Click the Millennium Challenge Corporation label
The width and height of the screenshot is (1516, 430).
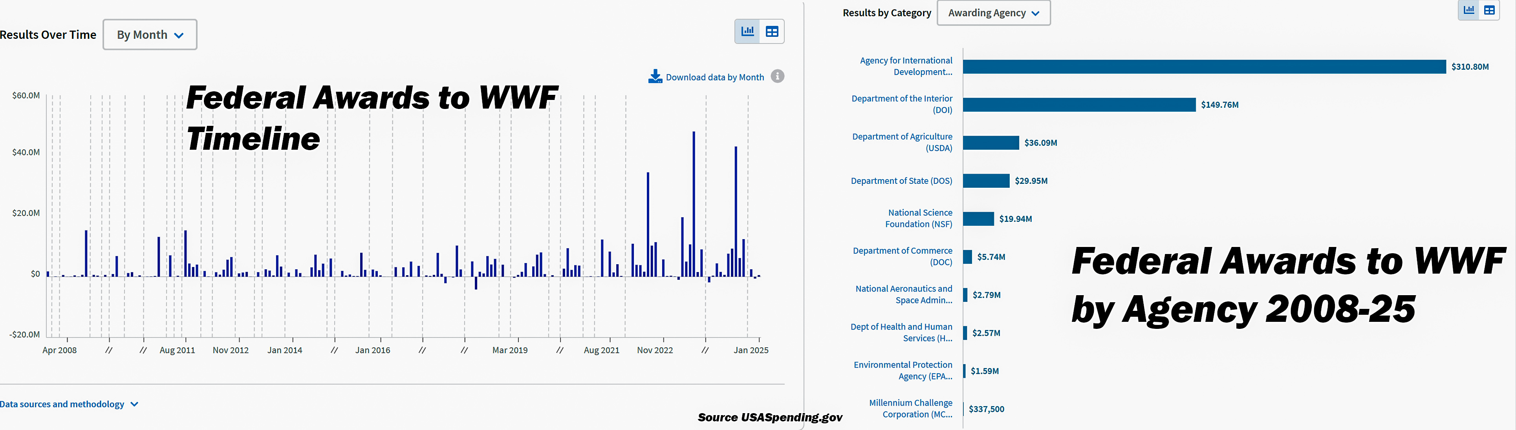910,409
